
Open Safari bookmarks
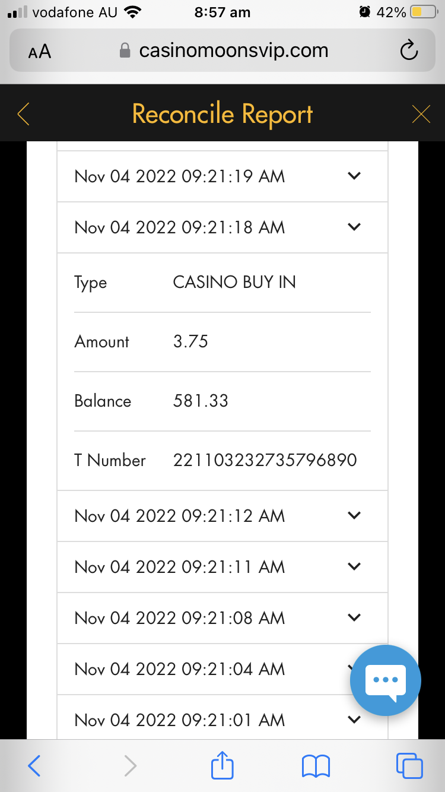point(316,765)
